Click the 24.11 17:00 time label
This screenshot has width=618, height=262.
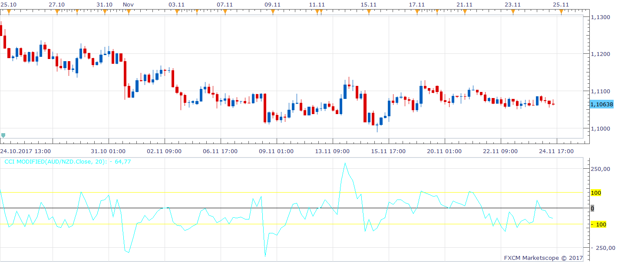tap(555, 151)
